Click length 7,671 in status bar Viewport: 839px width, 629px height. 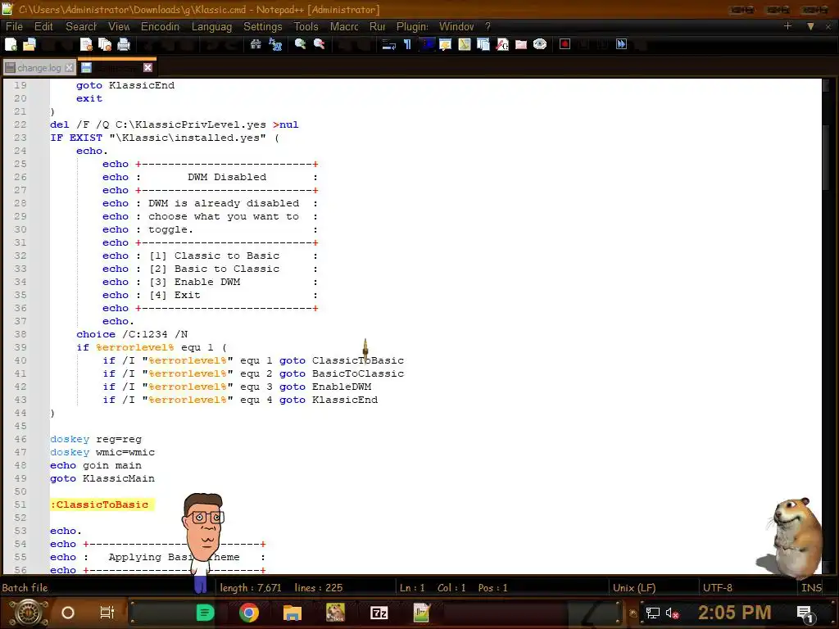click(x=251, y=588)
